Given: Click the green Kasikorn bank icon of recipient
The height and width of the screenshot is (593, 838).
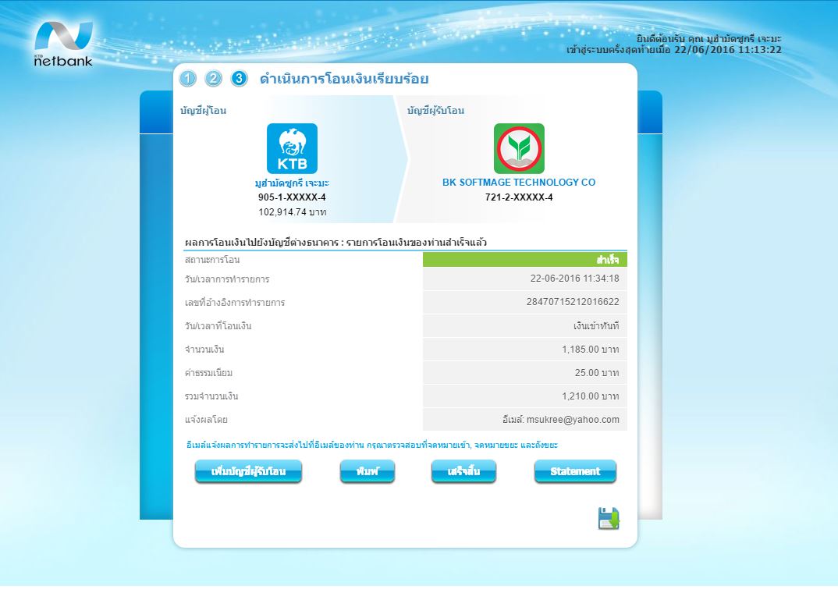Looking at the screenshot, I should click(x=519, y=148).
